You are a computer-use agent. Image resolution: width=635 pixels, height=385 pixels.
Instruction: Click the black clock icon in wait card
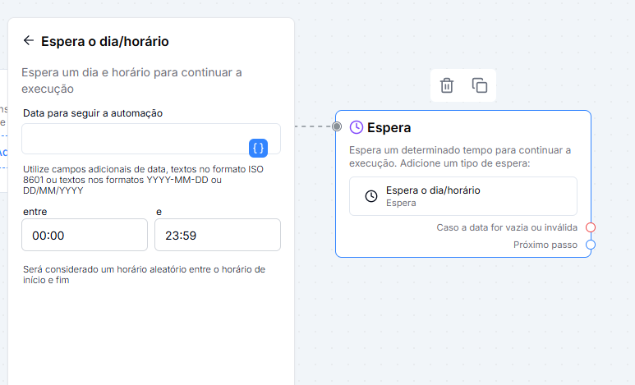371,196
